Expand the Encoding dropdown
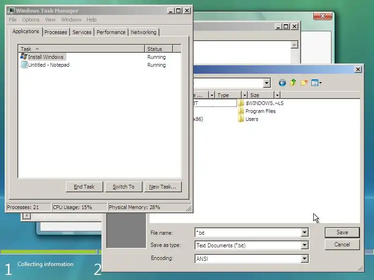This screenshot has height=280, width=374. point(304,259)
